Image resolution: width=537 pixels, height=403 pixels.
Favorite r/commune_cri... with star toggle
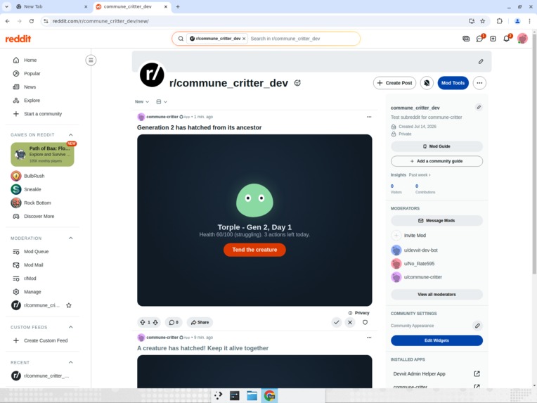pos(68,305)
